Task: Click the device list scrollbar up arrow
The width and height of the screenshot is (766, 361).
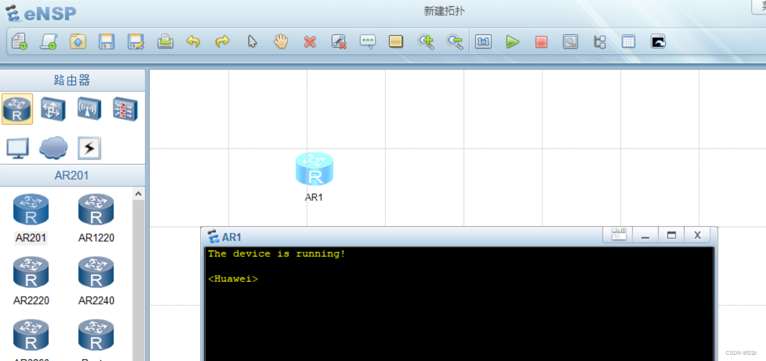Action: 139,194
